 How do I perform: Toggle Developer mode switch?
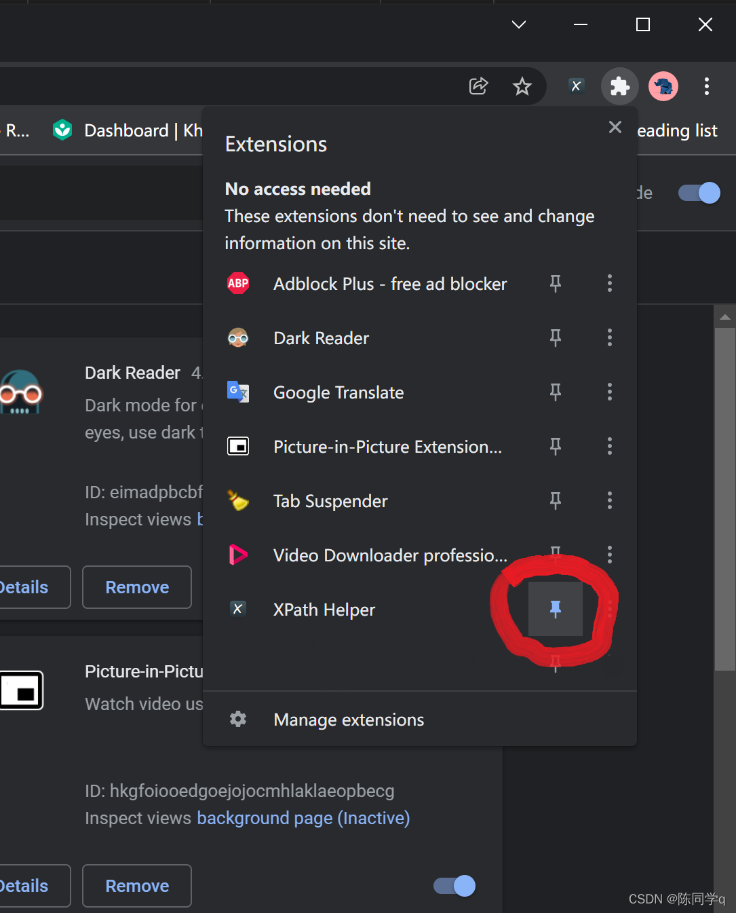pos(699,193)
